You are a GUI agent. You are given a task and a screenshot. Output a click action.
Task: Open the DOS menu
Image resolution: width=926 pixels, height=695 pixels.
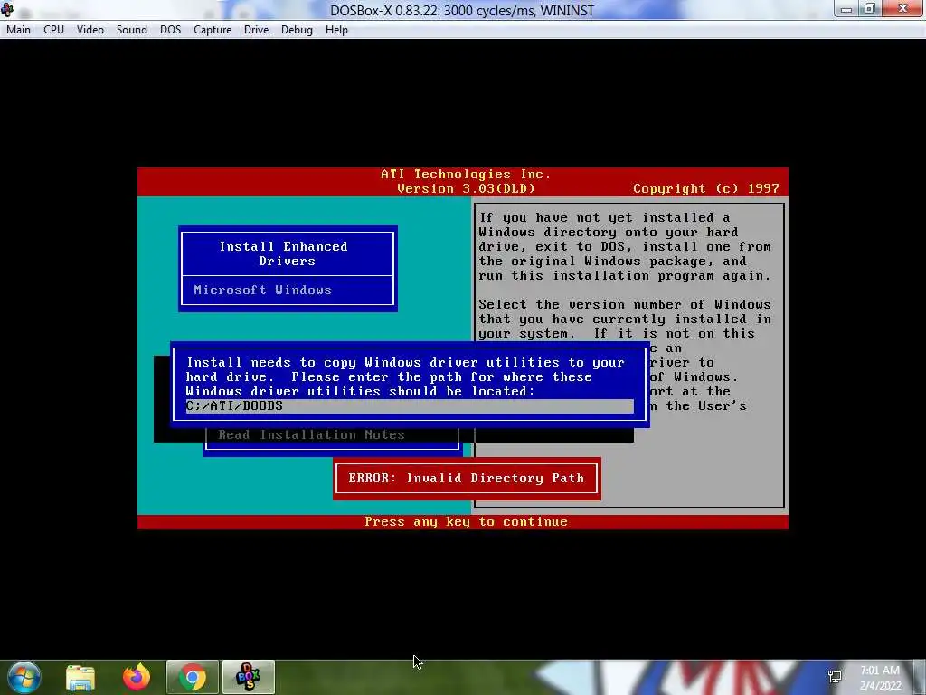point(170,30)
